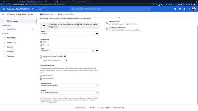This screenshot has height=111, width=198.
Task: Open the Release channel dropdown
Action: coord(70,85)
